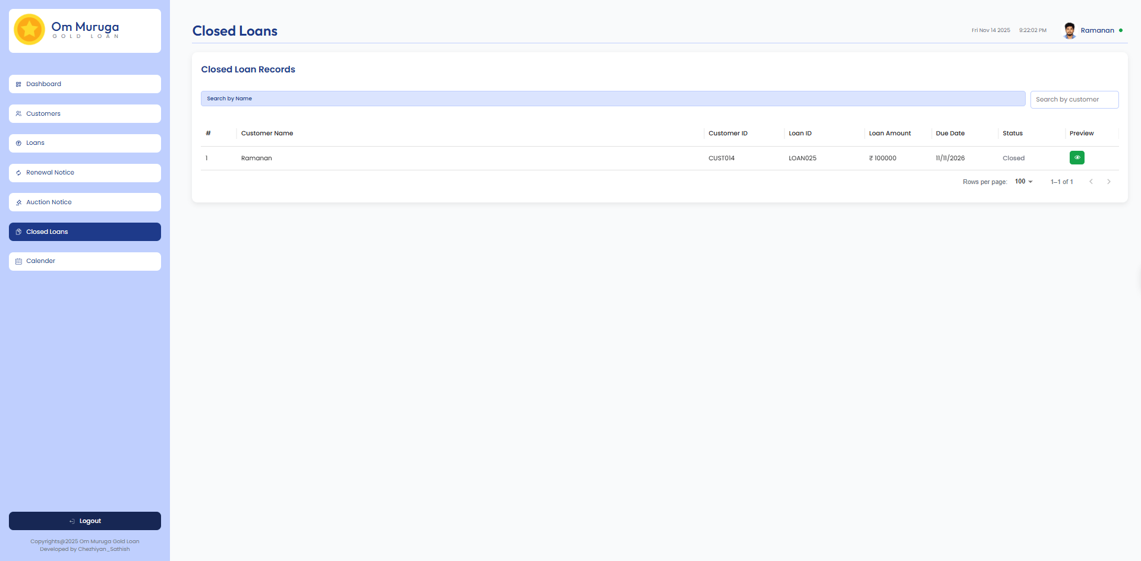Screen dimensions: 1141x561
Task: Click the Loans icon in sidebar
Action: (18, 143)
